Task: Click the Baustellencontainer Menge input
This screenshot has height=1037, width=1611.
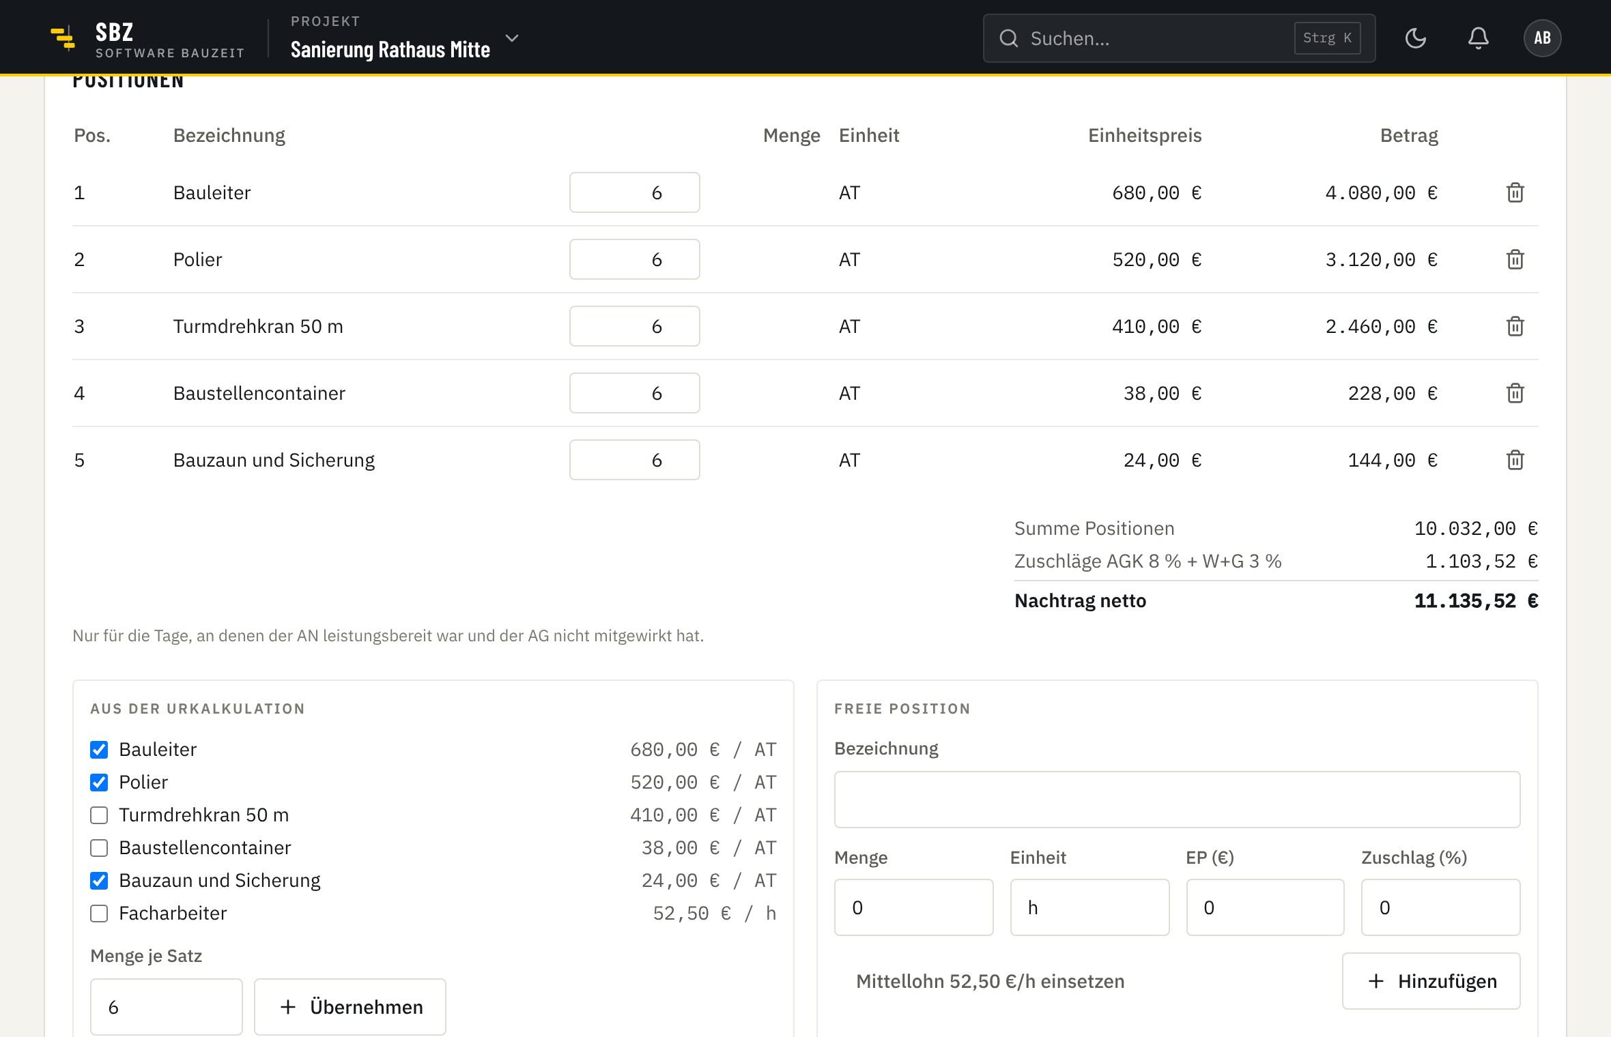Action: [634, 393]
